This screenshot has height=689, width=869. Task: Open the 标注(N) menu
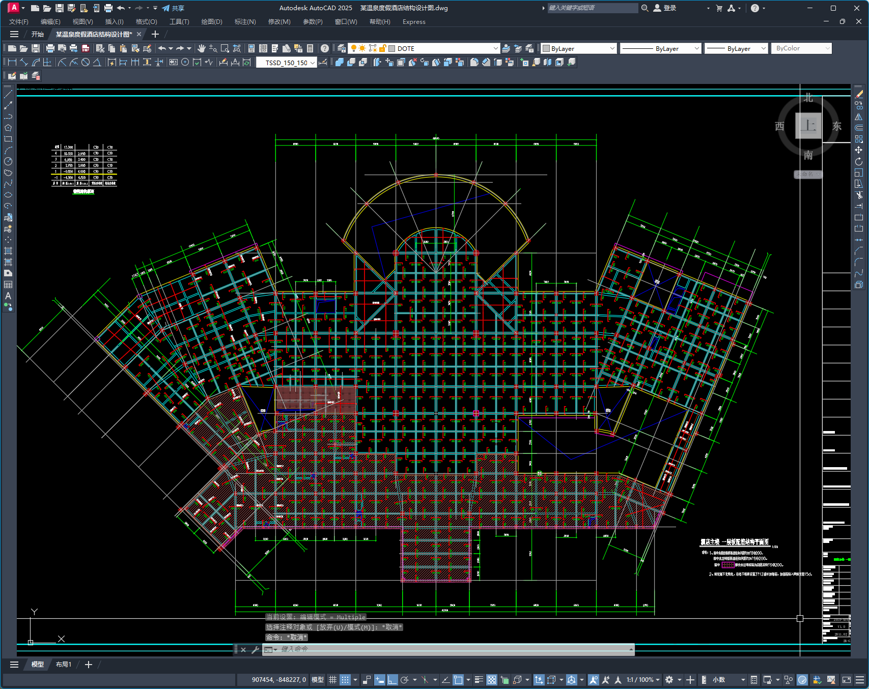point(245,22)
